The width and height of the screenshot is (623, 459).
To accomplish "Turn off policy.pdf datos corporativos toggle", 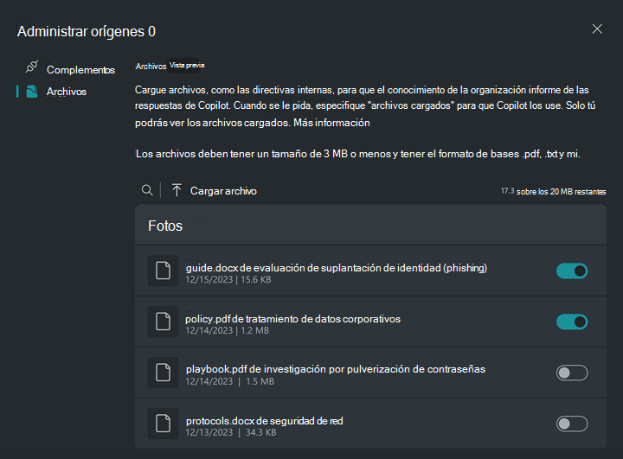I will coord(572,322).
